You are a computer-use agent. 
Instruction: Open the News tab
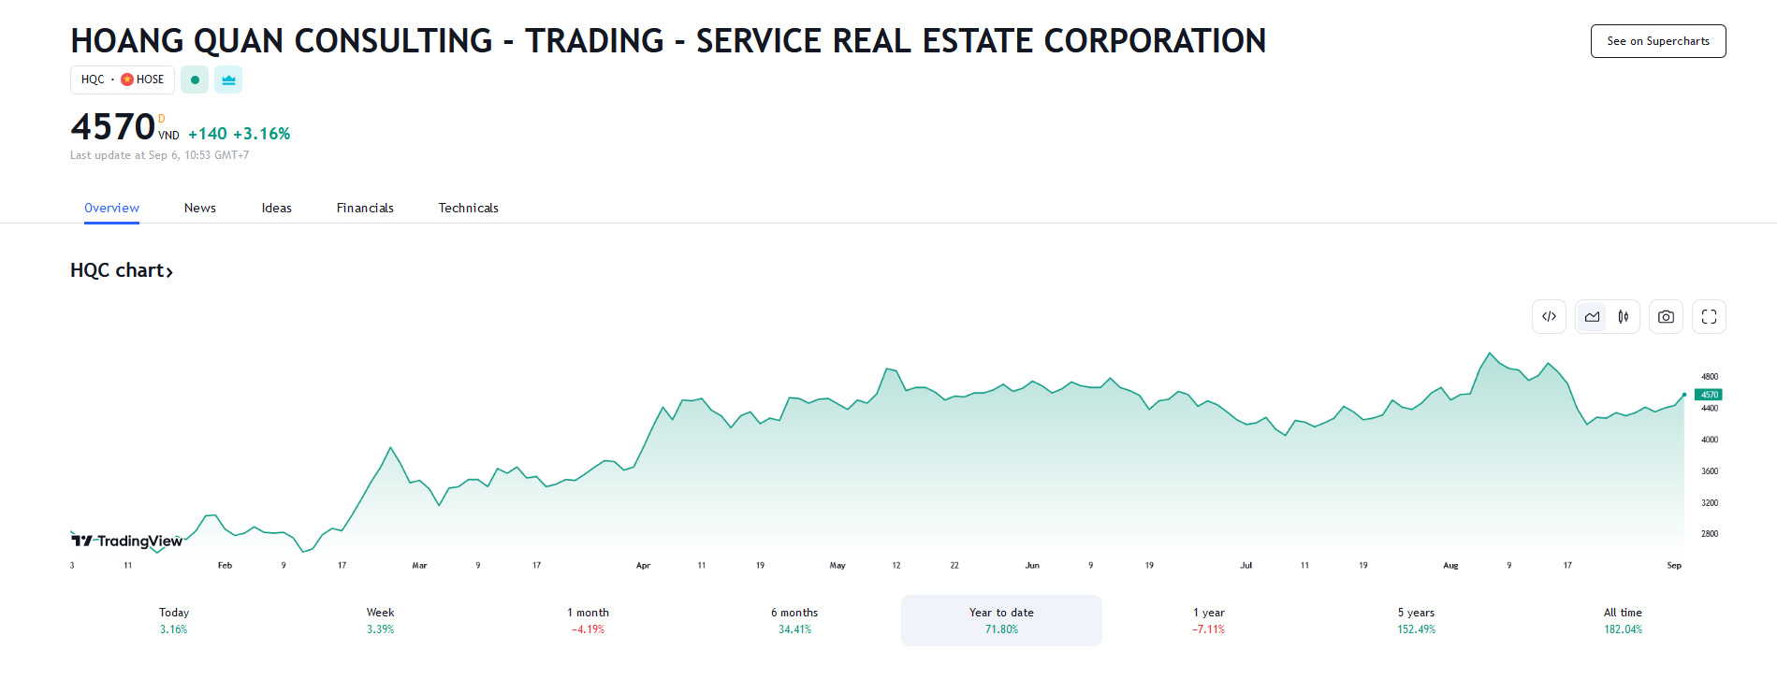click(200, 208)
